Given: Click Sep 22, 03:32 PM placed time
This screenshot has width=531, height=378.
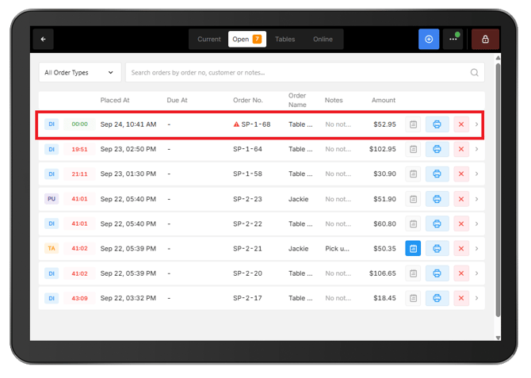Looking at the screenshot, I should (128, 298).
